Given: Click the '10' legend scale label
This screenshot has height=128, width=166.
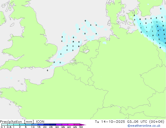Looking at the screenshot, I should coord(33,127).
